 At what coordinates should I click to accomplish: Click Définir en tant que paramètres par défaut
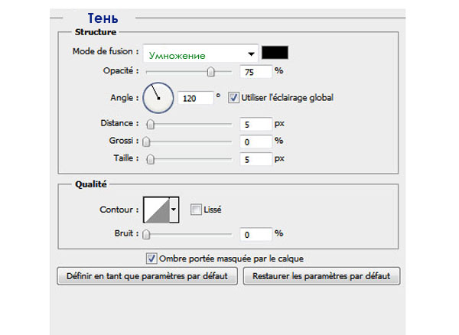pyautogui.click(x=147, y=276)
